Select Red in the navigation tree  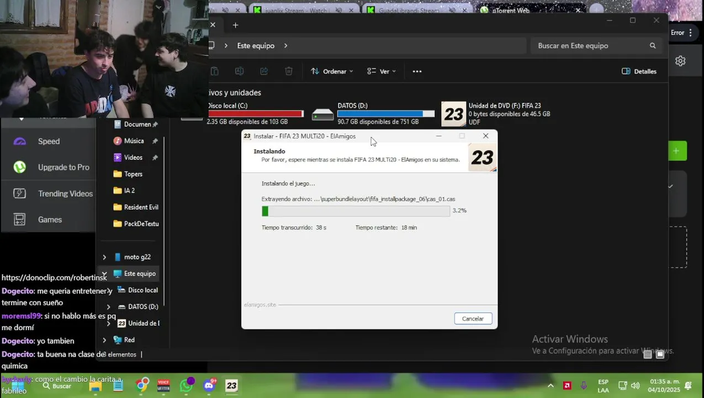129,340
